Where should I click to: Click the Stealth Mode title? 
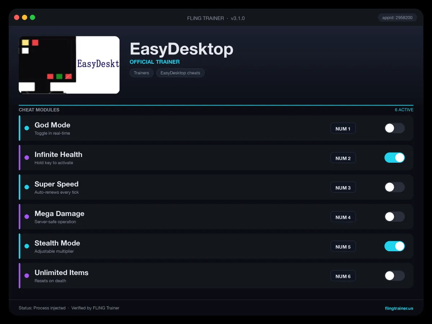(x=57, y=243)
